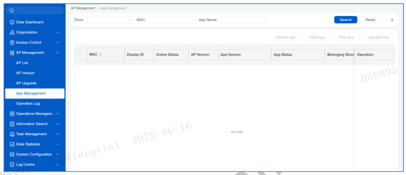Open the Operation Log page
The image size is (406, 175).
click(35, 104)
